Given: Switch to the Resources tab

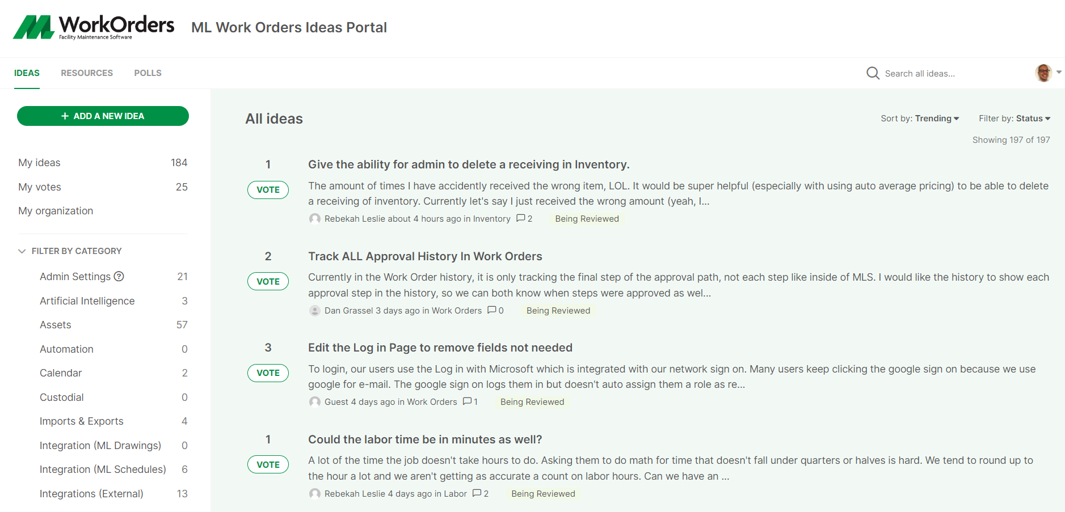Looking at the screenshot, I should [x=87, y=73].
